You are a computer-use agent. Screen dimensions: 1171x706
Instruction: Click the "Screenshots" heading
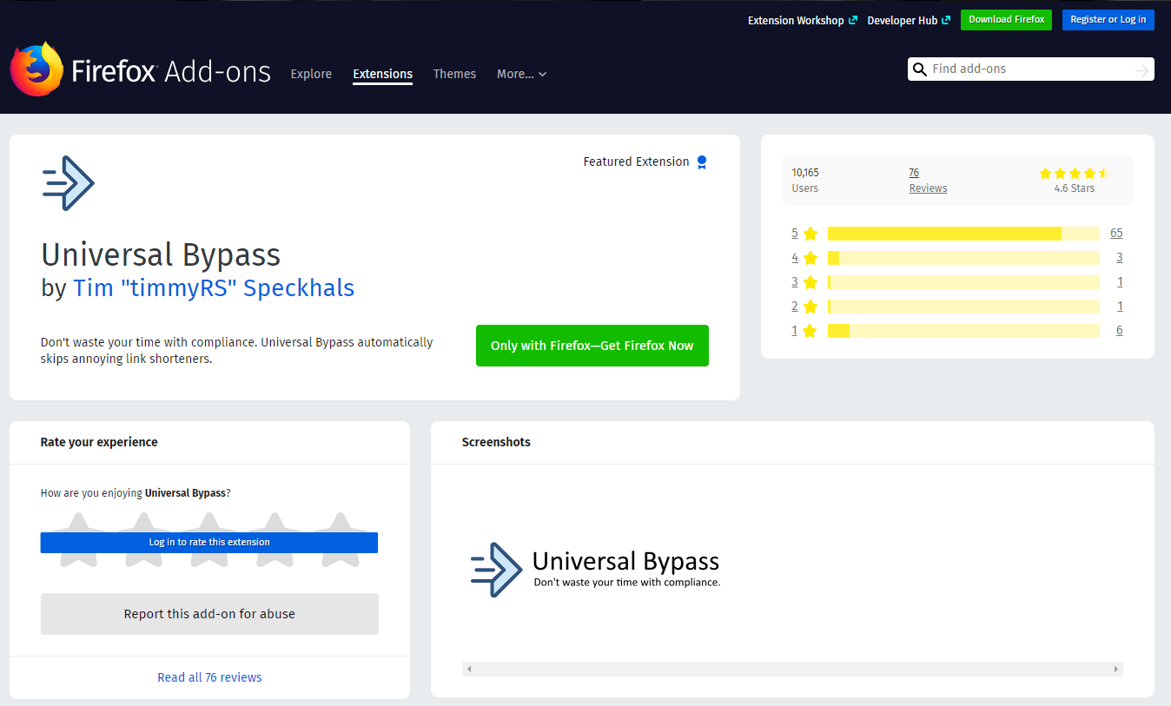pos(496,442)
